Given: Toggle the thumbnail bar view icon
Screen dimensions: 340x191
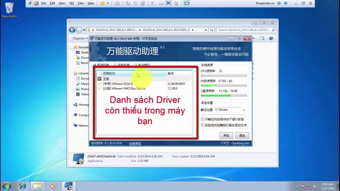Looking at the screenshot, I should coord(161,3).
